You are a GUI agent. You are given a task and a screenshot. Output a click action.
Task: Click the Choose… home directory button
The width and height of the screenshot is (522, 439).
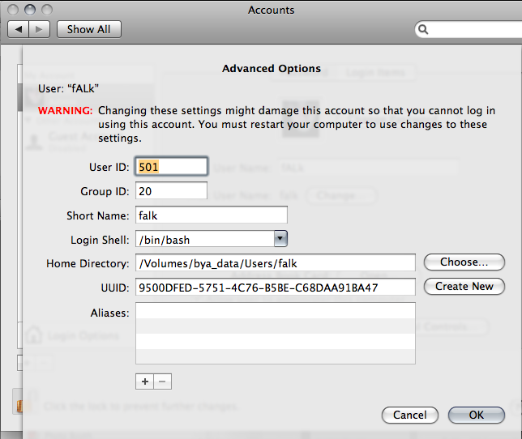pos(464,262)
